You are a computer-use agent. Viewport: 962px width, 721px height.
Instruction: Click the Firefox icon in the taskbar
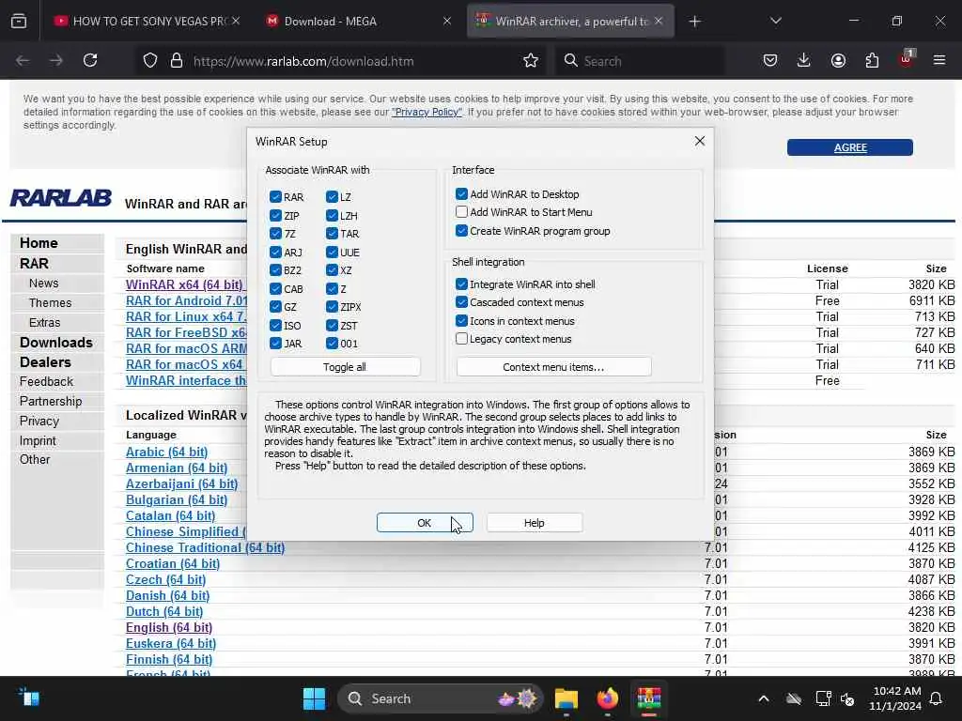click(608, 698)
